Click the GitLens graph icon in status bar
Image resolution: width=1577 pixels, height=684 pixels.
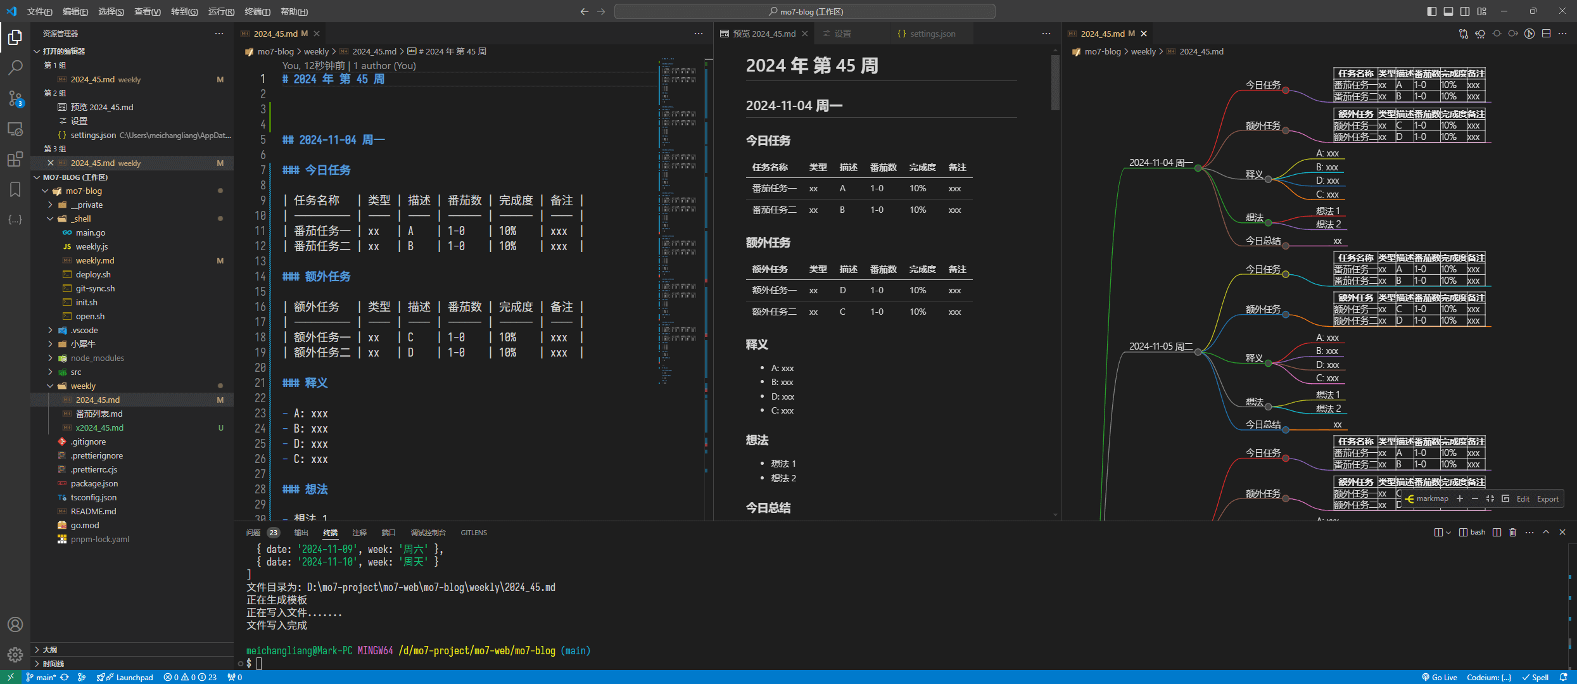click(x=82, y=677)
